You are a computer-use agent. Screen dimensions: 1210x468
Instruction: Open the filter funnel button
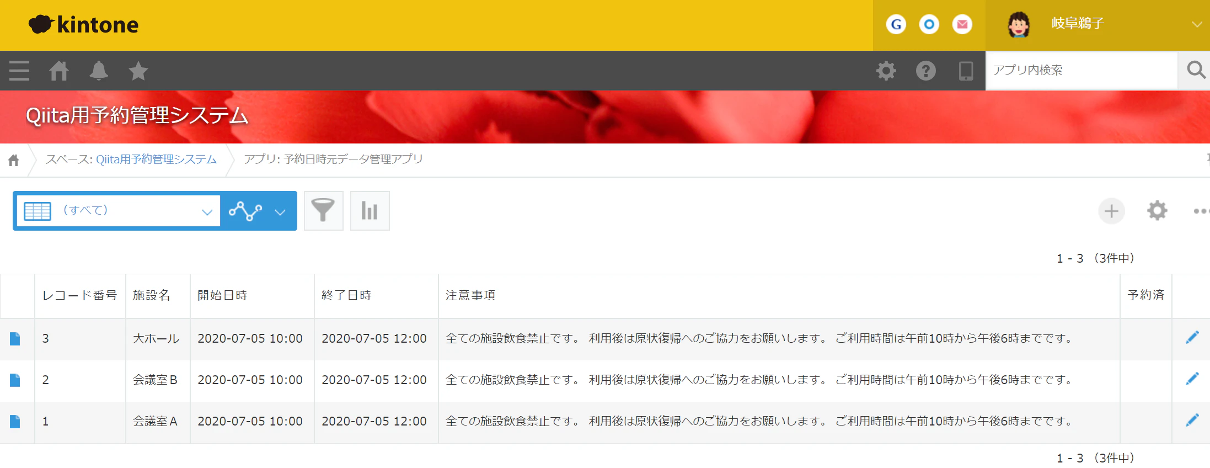click(x=323, y=211)
